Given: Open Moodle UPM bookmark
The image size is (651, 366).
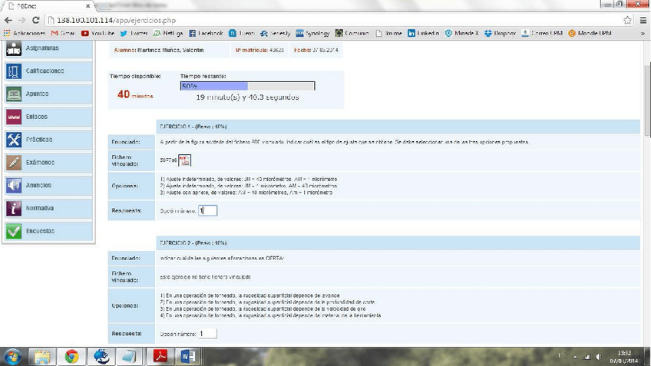Looking at the screenshot, I should (x=590, y=33).
